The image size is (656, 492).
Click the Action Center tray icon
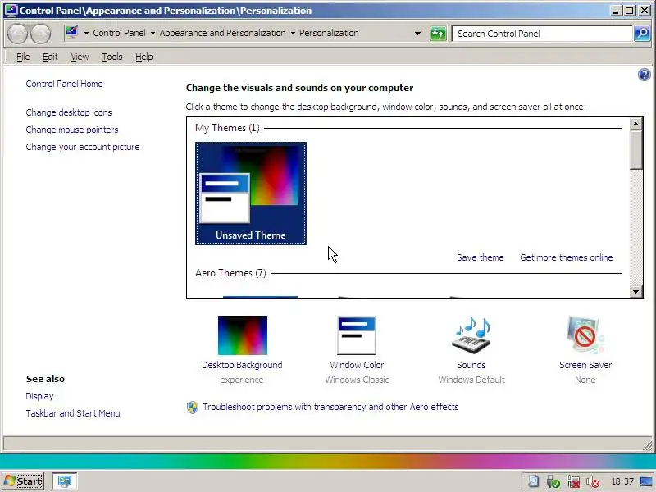(x=534, y=481)
